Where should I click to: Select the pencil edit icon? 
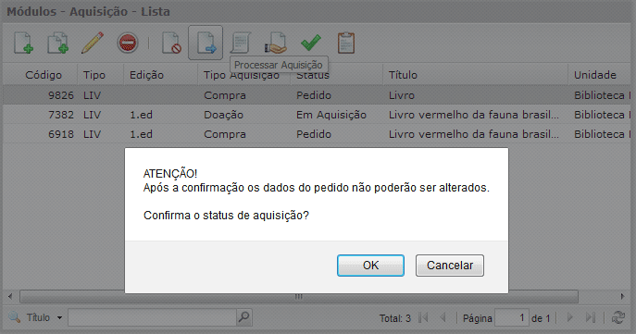pos(92,43)
